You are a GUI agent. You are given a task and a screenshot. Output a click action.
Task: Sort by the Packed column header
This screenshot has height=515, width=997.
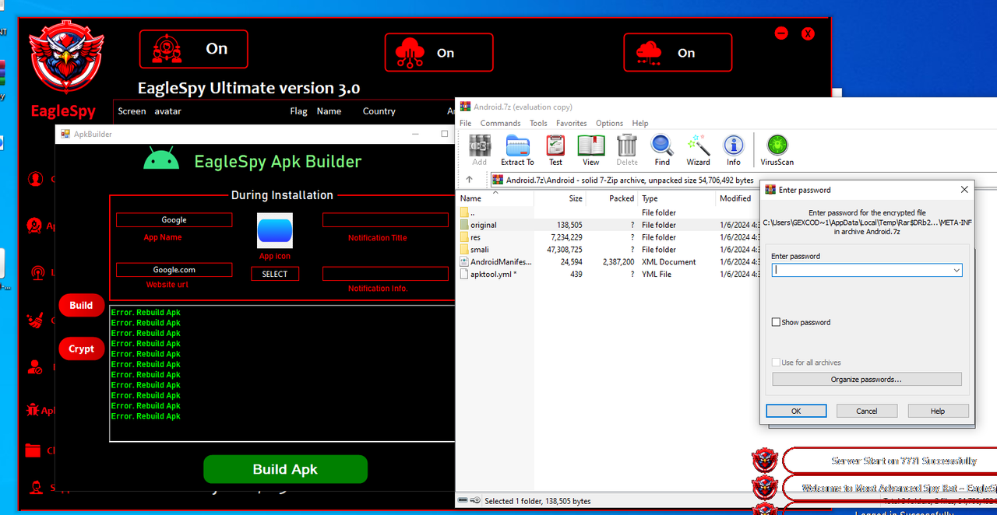coord(611,198)
